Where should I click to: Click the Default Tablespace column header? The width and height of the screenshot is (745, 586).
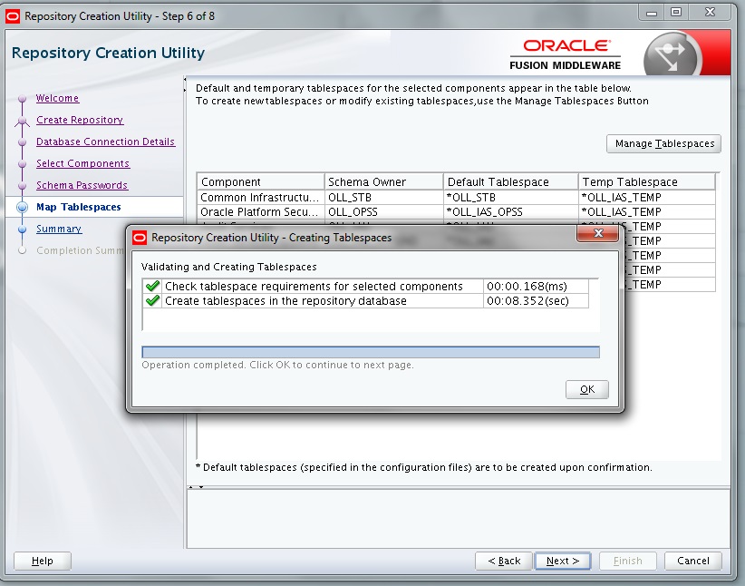(511, 181)
